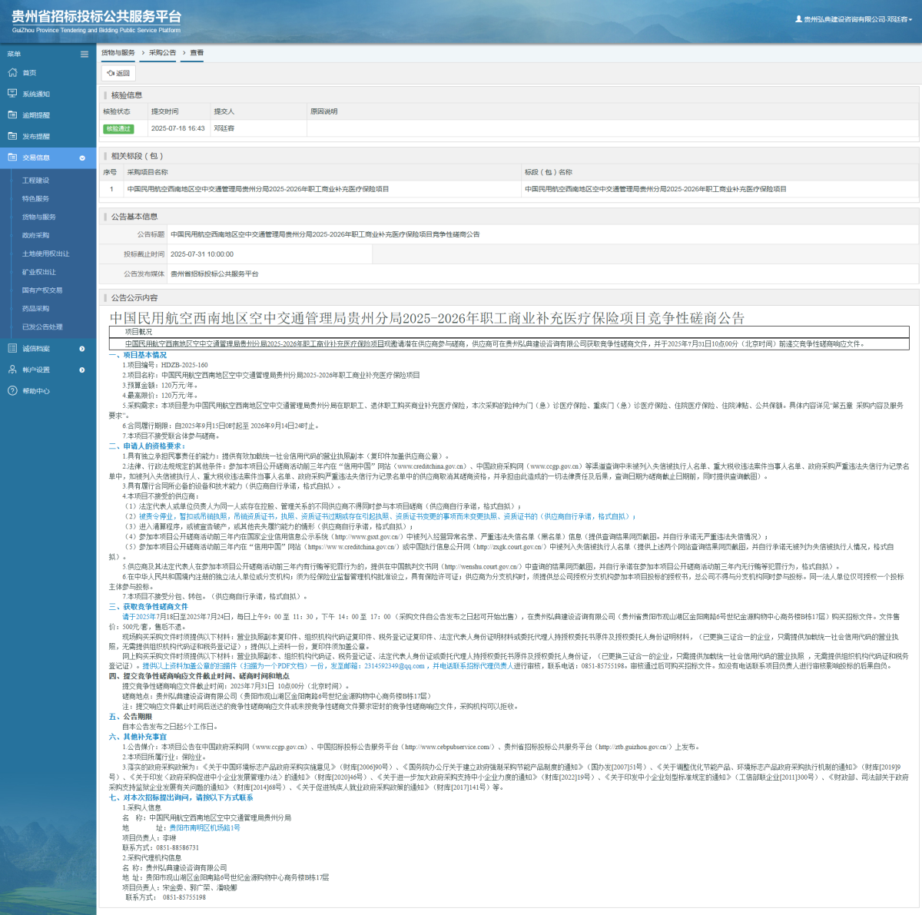Select 政府采购 in the sidebar submenu
922x915 pixels.
(35, 236)
